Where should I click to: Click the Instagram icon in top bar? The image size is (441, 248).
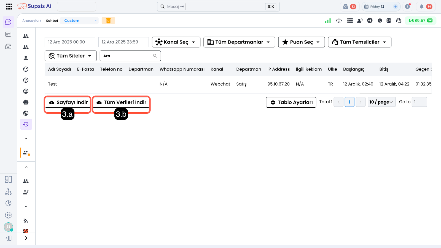click(x=389, y=20)
